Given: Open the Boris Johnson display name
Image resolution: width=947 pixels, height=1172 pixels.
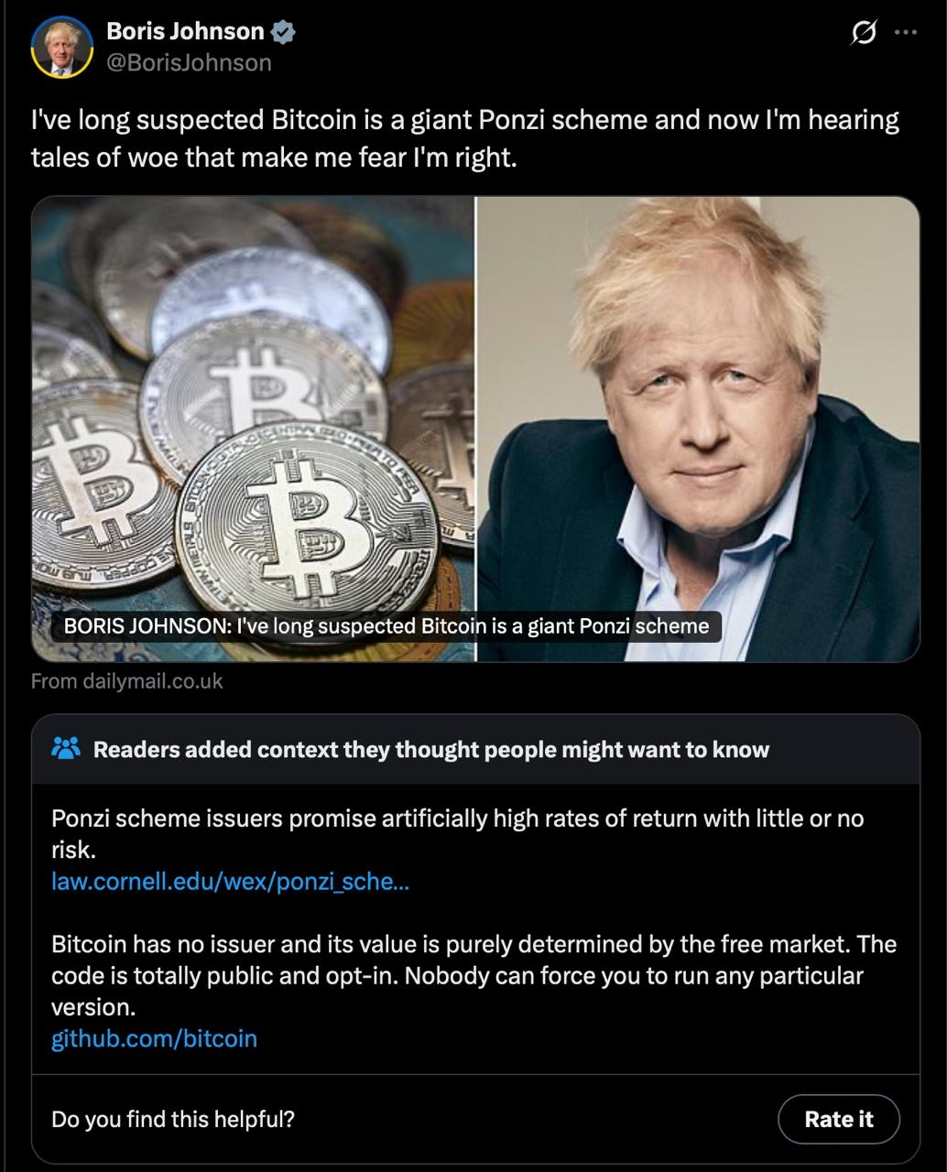Looking at the screenshot, I should point(185,31).
